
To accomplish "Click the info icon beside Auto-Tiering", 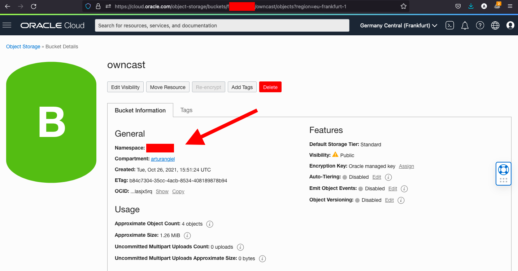I will (388, 177).
